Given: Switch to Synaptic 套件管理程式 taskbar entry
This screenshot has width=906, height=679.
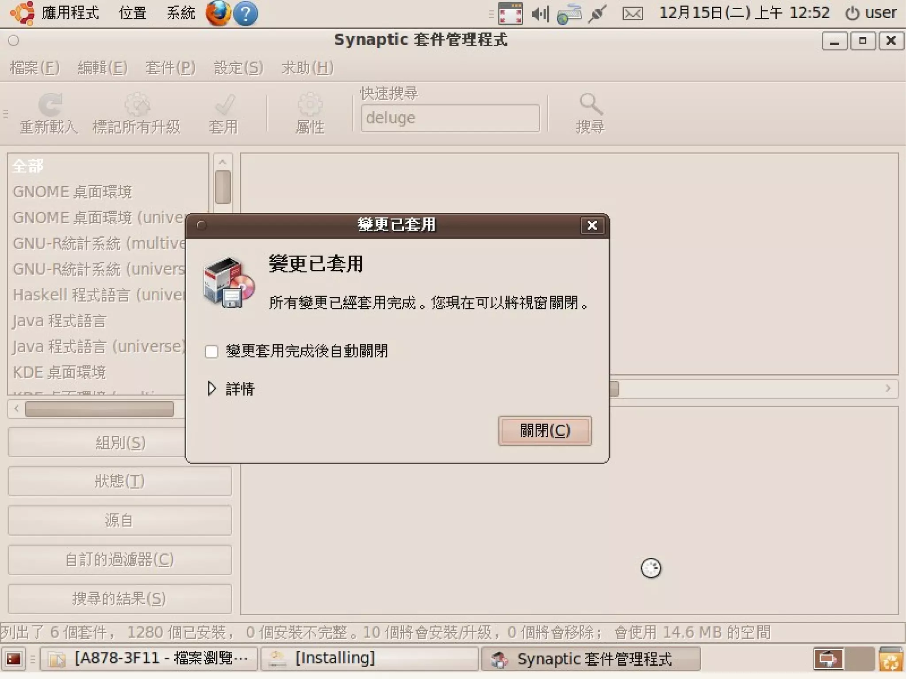Looking at the screenshot, I should click(x=591, y=659).
